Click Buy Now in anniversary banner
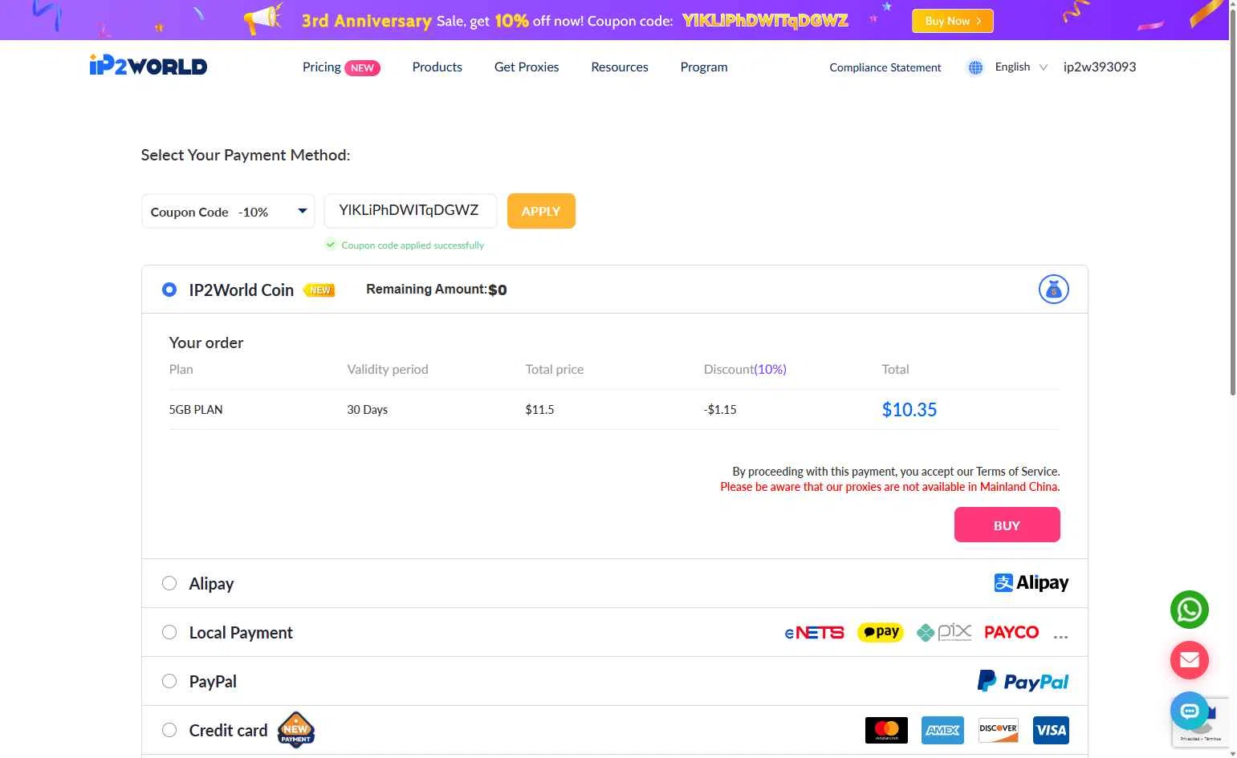This screenshot has height=758, width=1237. click(x=953, y=21)
